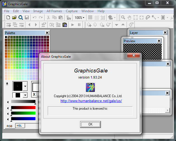Expand the onion skin dropdown arrow

tap(115, 17)
